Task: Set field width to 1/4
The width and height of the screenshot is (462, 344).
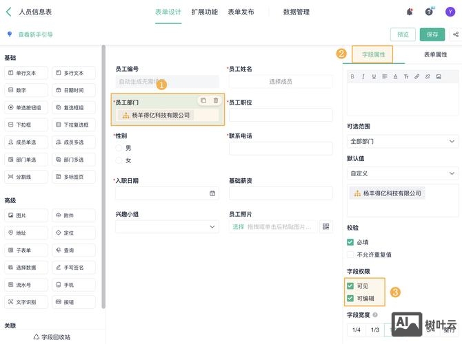Action: tap(356, 330)
